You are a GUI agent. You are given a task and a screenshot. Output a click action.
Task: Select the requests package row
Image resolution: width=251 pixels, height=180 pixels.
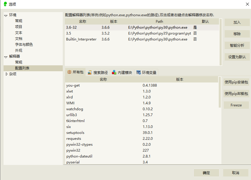click(x=142, y=139)
